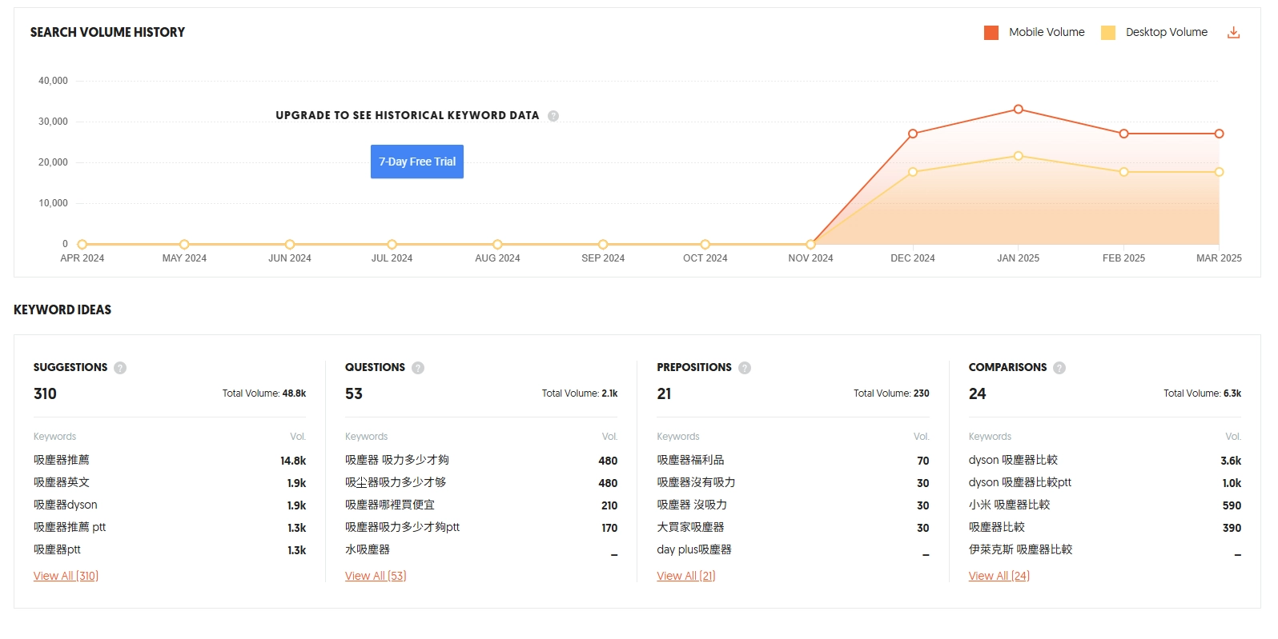Click keyword 吸塵器推薦 in Suggestions
The width and height of the screenshot is (1278, 639).
[x=62, y=460]
